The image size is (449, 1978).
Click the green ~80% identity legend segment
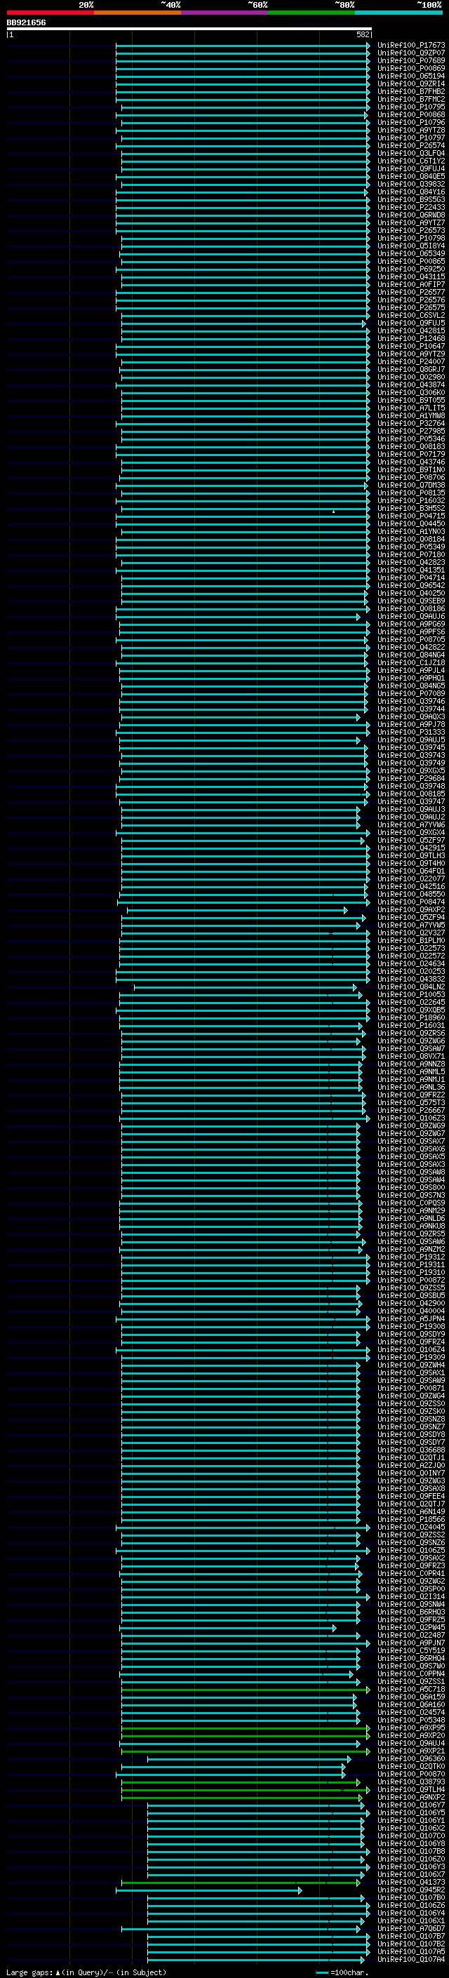point(311,13)
